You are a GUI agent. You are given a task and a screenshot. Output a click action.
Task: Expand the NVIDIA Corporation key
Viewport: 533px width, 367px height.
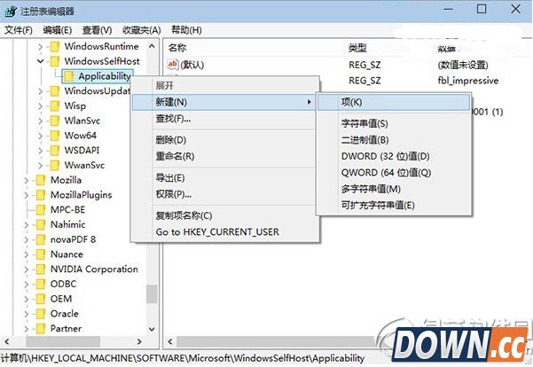coord(27,269)
